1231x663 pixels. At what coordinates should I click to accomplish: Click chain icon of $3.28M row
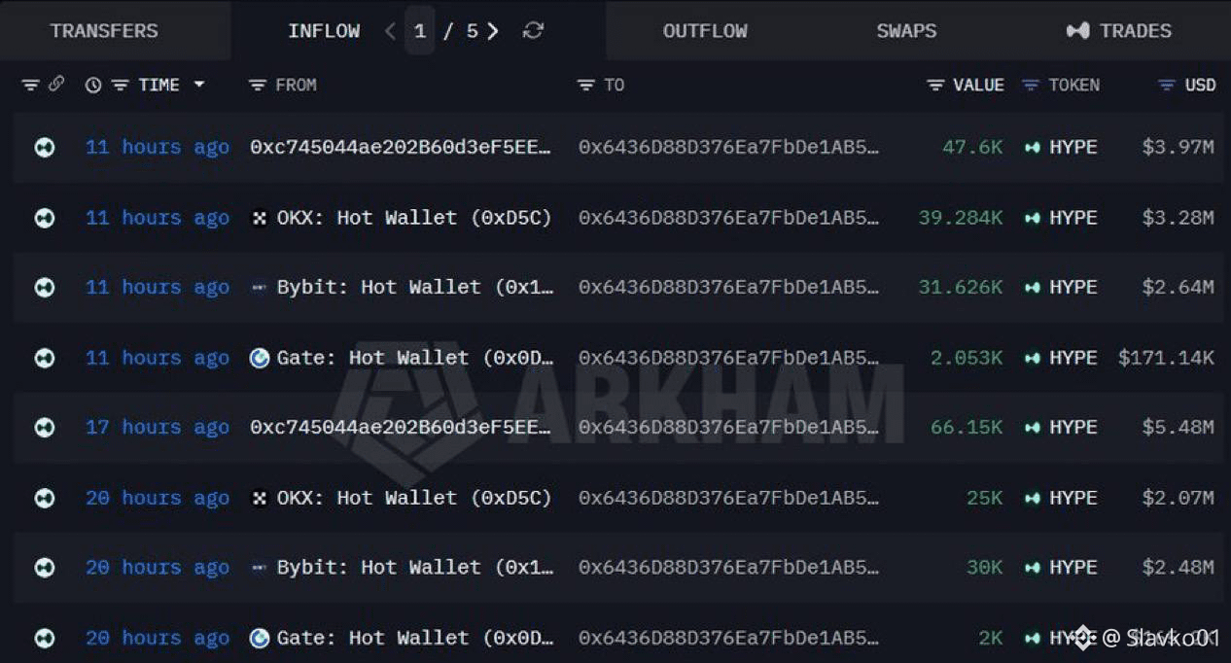[44, 218]
